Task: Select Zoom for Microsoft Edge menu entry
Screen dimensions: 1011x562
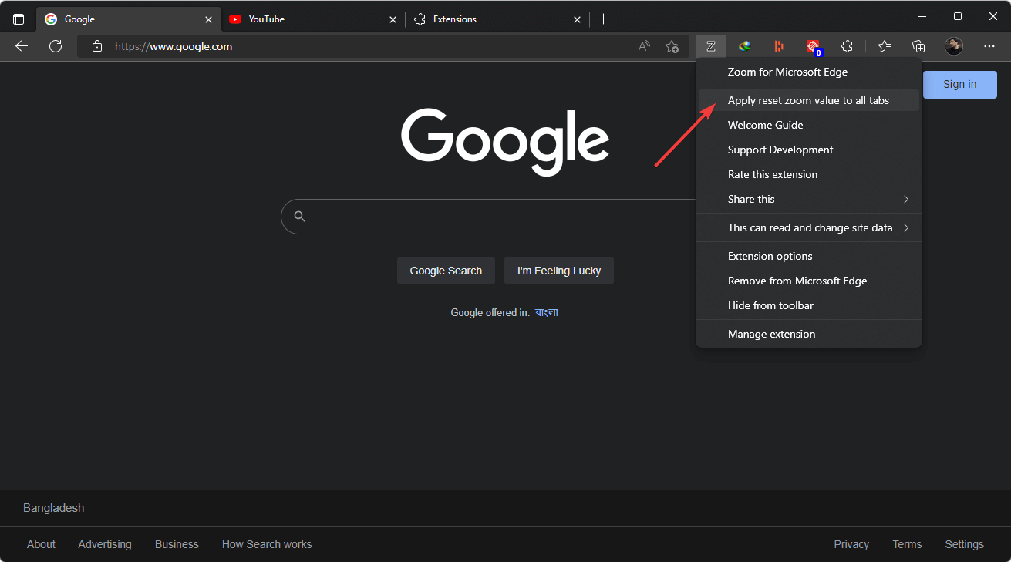Action: coord(809,72)
